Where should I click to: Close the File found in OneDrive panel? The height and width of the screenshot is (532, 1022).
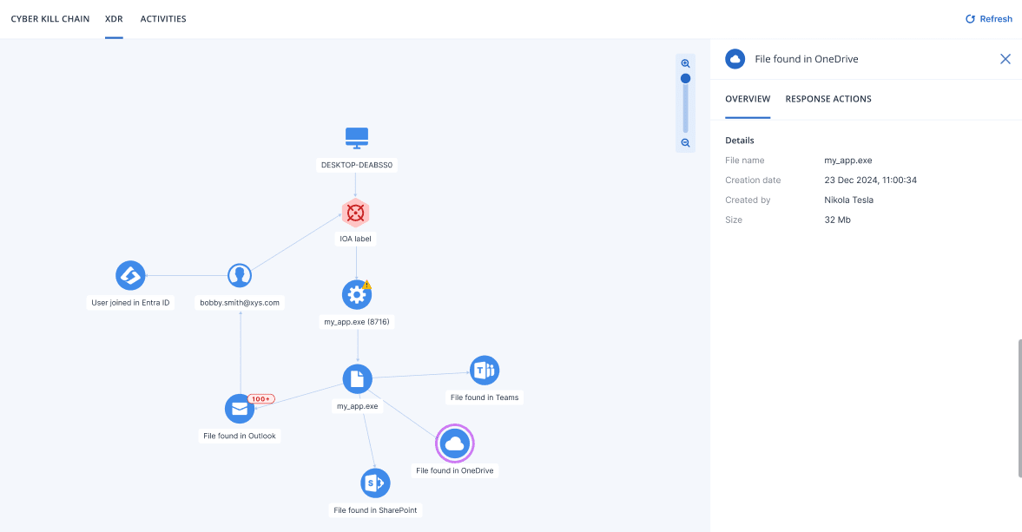click(x=1005, y=59)
